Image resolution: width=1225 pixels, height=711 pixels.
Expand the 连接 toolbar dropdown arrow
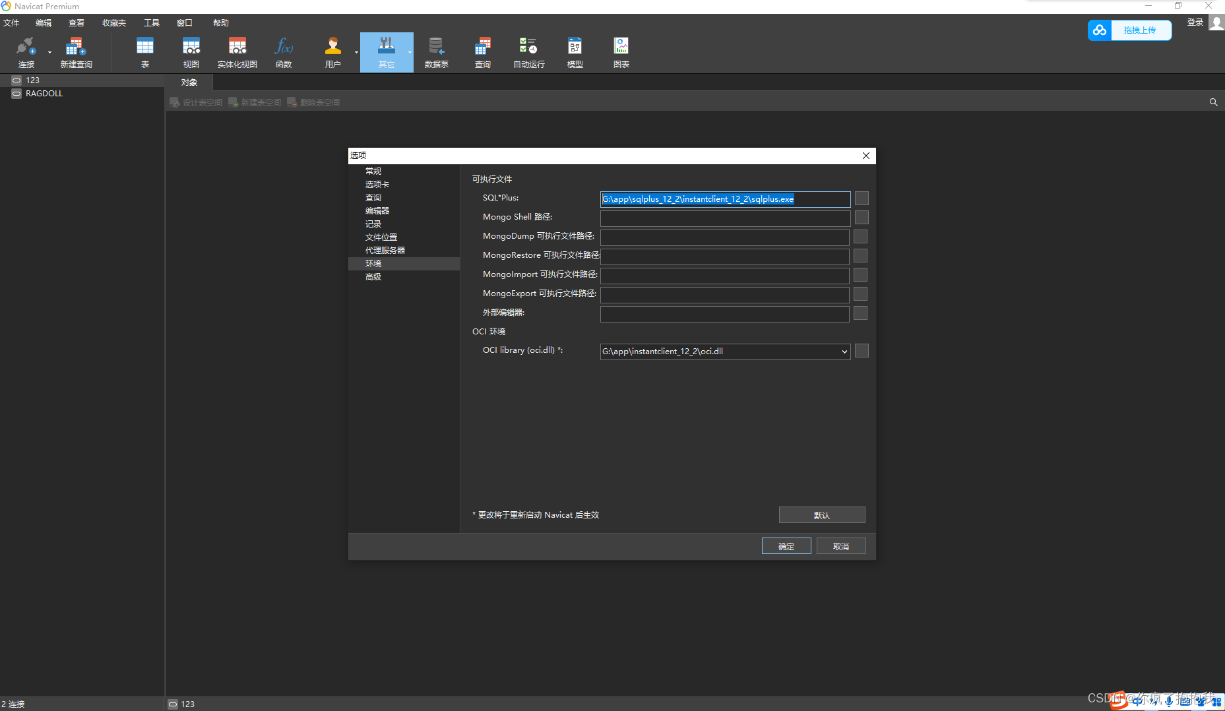point(49,52)
